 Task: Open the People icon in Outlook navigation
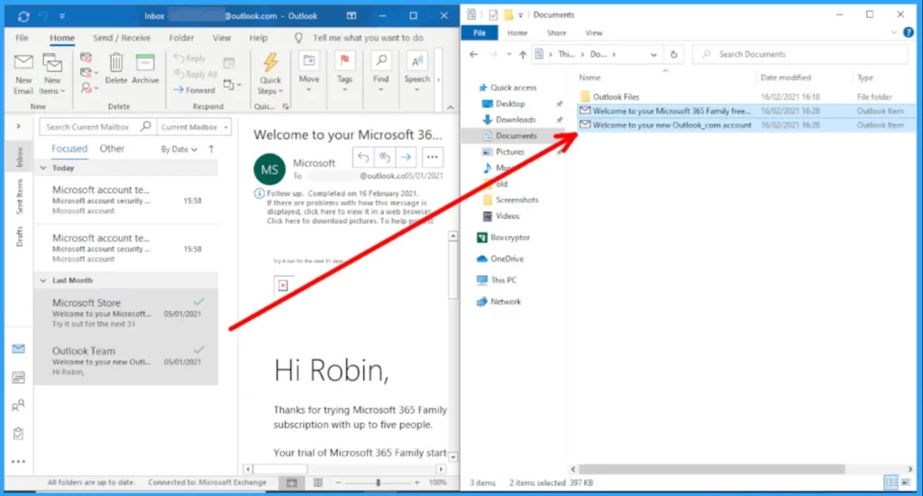pyautogui.click(x=18, y=405)
